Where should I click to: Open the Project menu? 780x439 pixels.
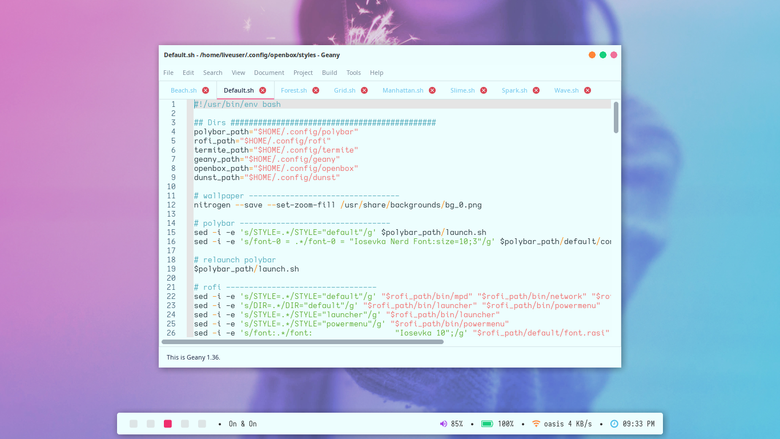click(303, 73)
